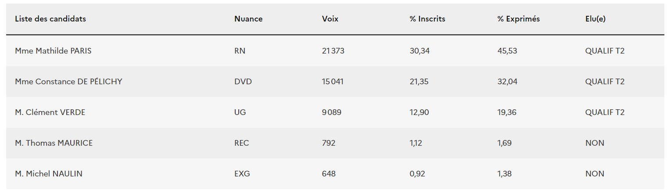Click the 45,53 expressed percentage
The image size is (667, 194).
click(507, 51)
